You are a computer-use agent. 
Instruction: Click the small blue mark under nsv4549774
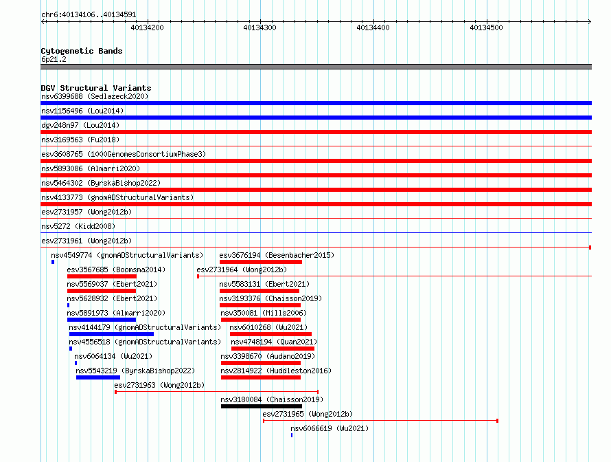pyautogui.click(x=53, y=262)
